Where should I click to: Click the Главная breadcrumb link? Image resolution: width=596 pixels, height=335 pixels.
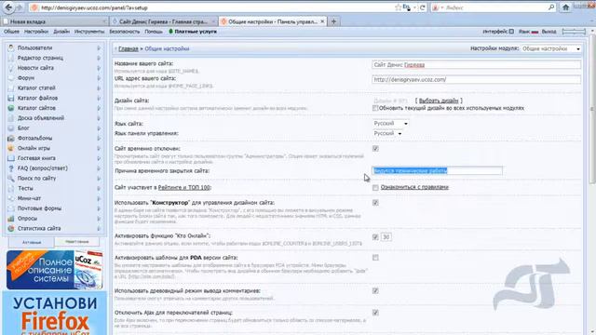[129, 48]
